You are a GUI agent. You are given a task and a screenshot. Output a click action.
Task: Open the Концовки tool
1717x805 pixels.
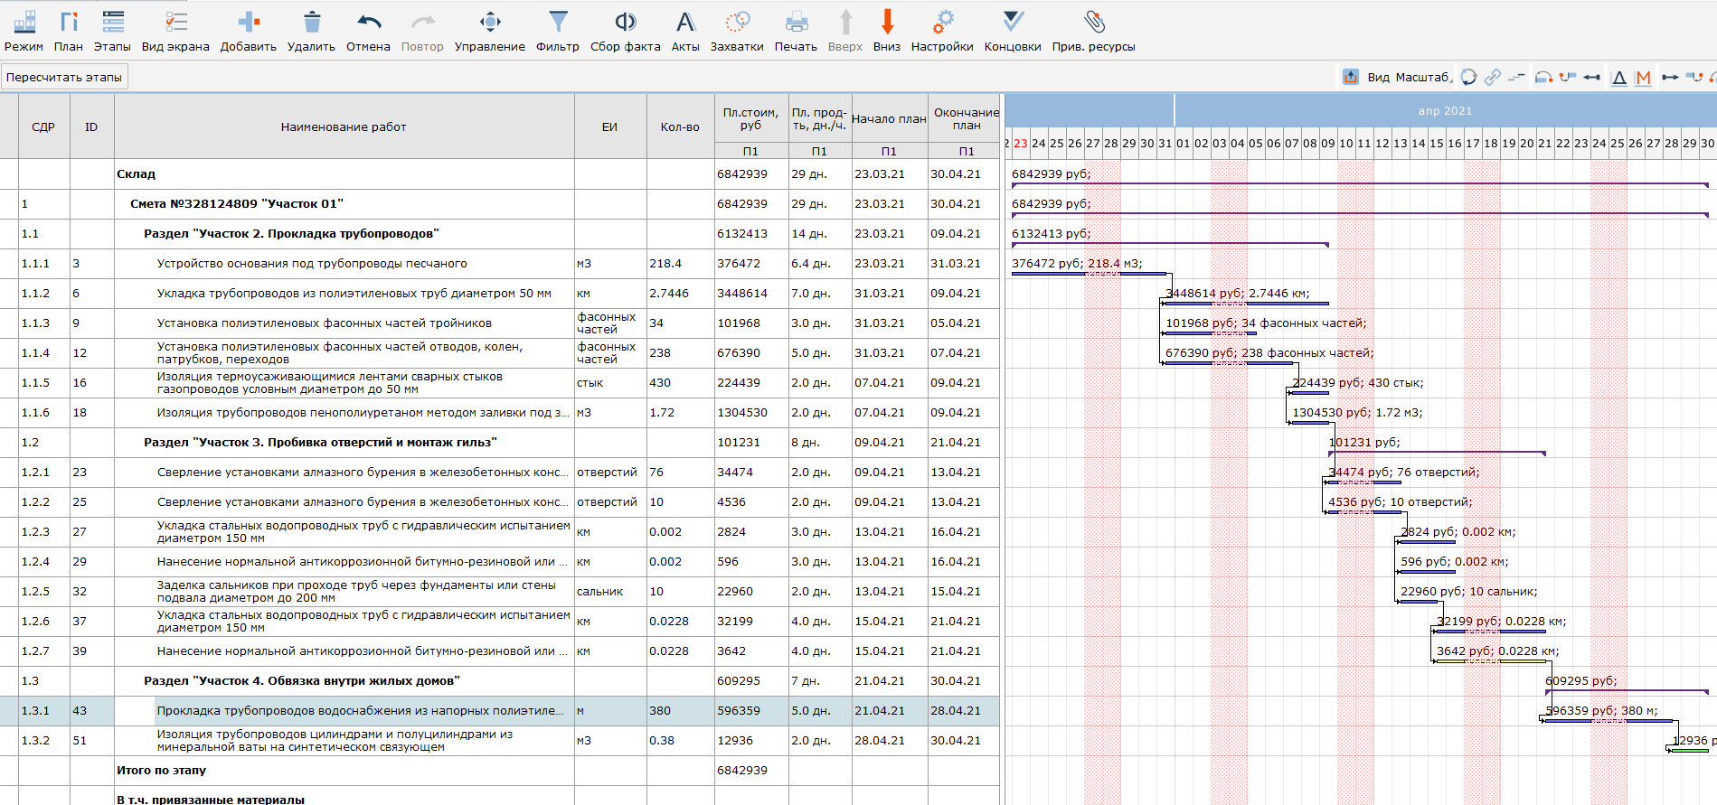[x=1013, y=31]
